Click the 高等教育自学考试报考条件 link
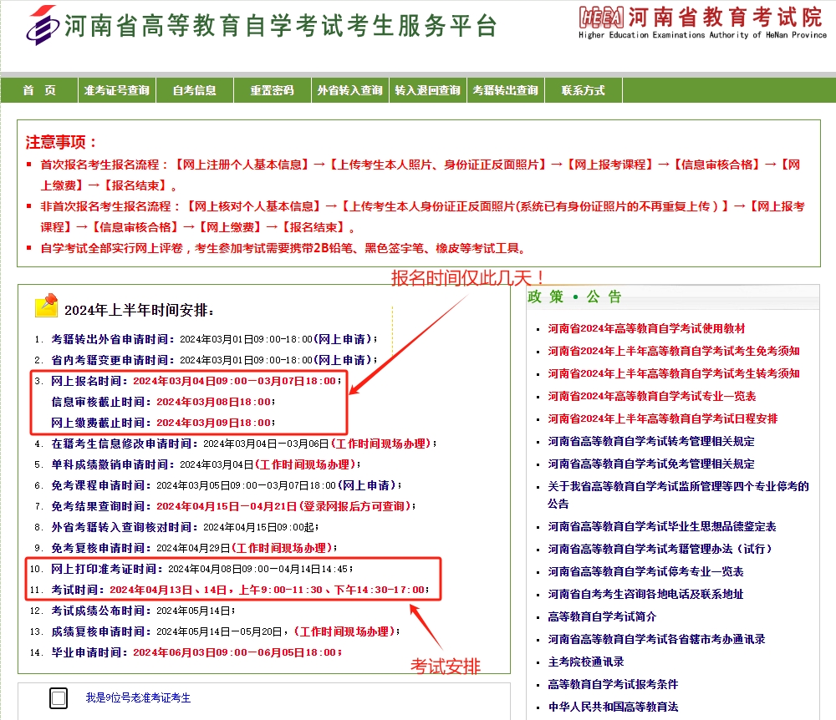 click(x=613, y=684)
